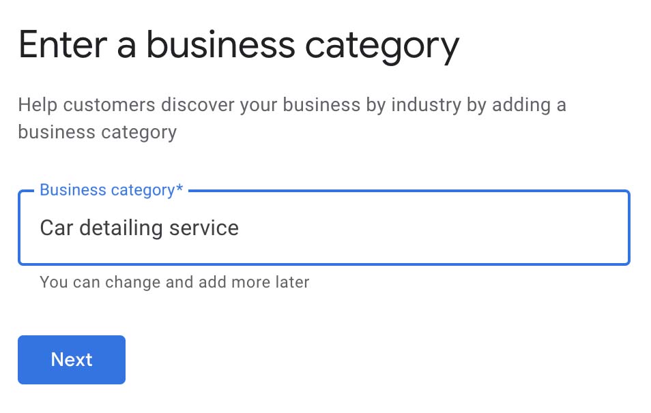Click the required asterisk on the field label
The height and width of the screenshot is (413, 651).
(x=180, y=189)
